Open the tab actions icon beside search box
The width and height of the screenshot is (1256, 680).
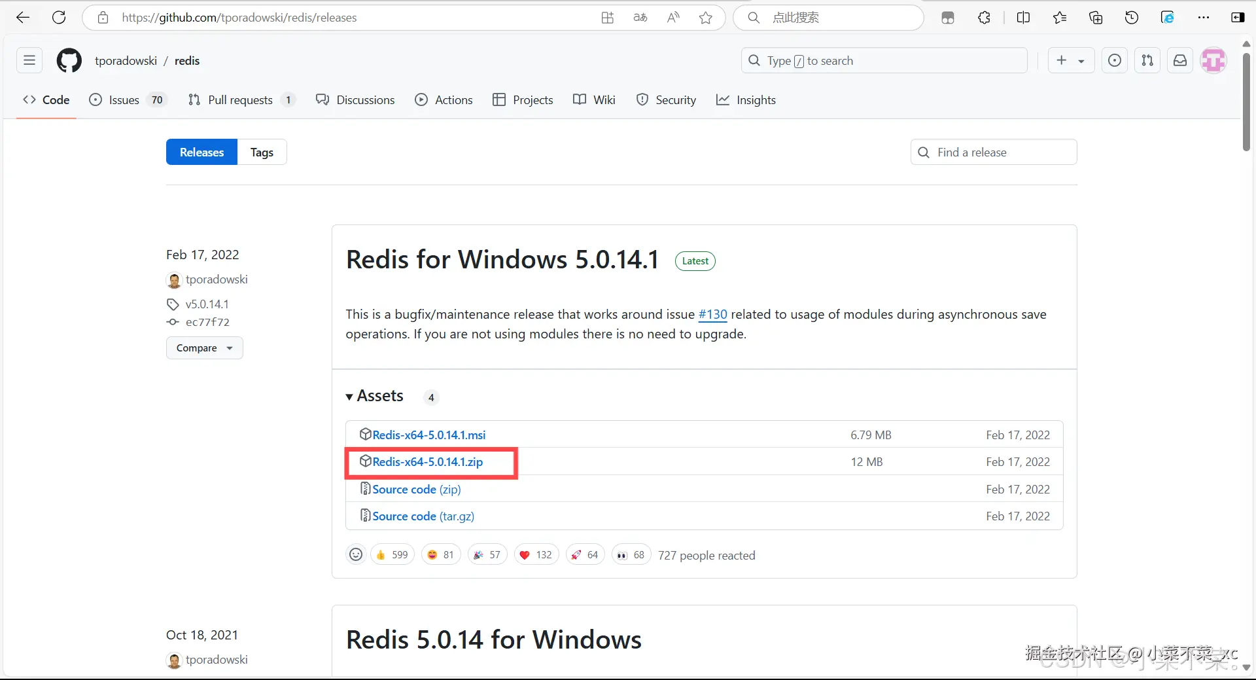(x=948, y=18)
